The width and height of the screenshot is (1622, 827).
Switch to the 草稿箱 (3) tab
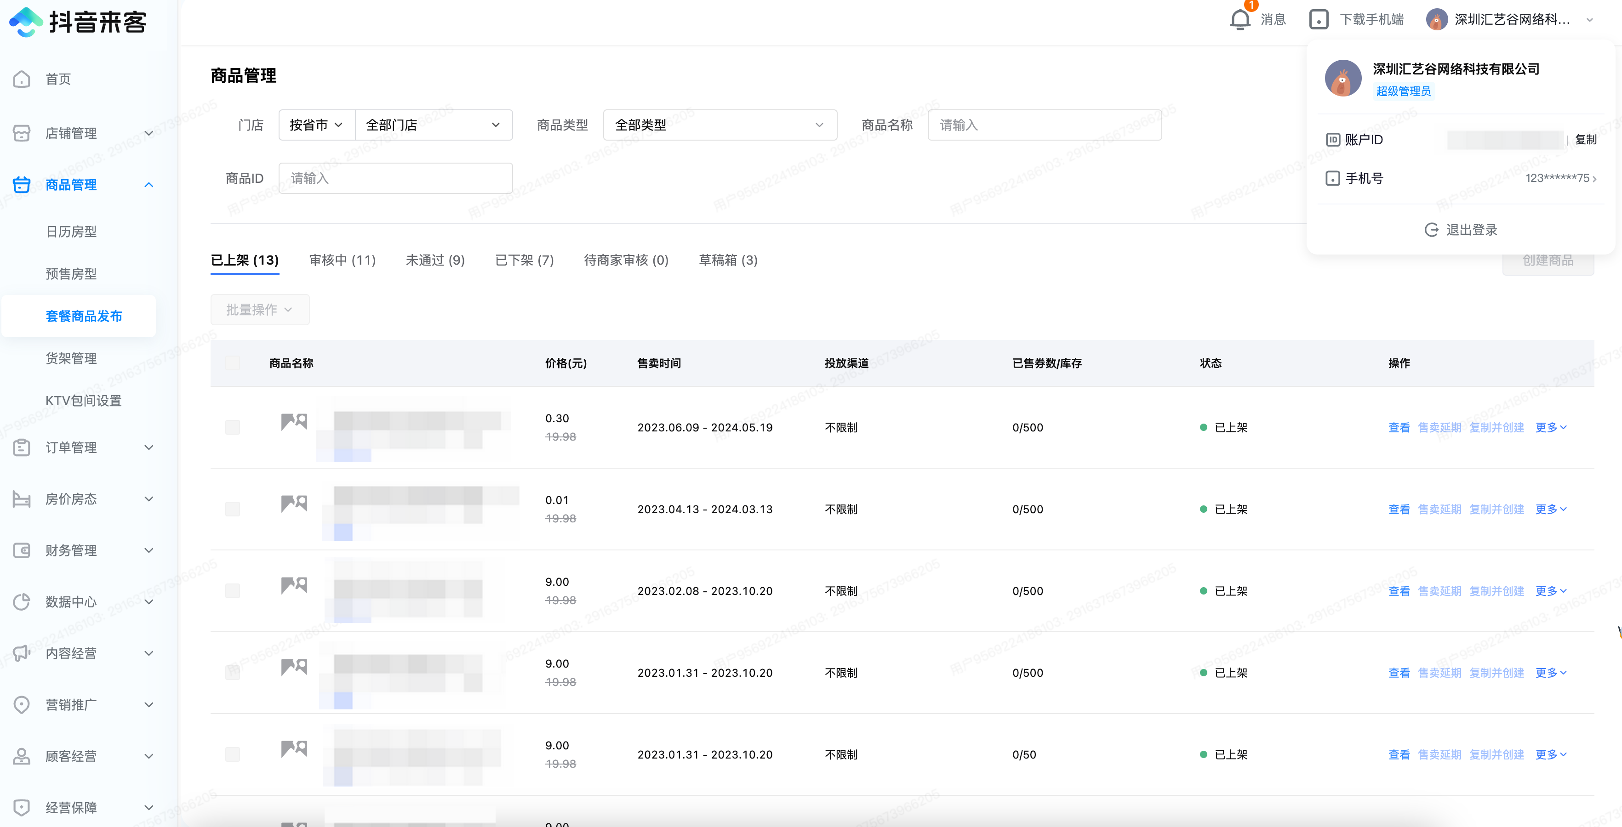[728, 260]
